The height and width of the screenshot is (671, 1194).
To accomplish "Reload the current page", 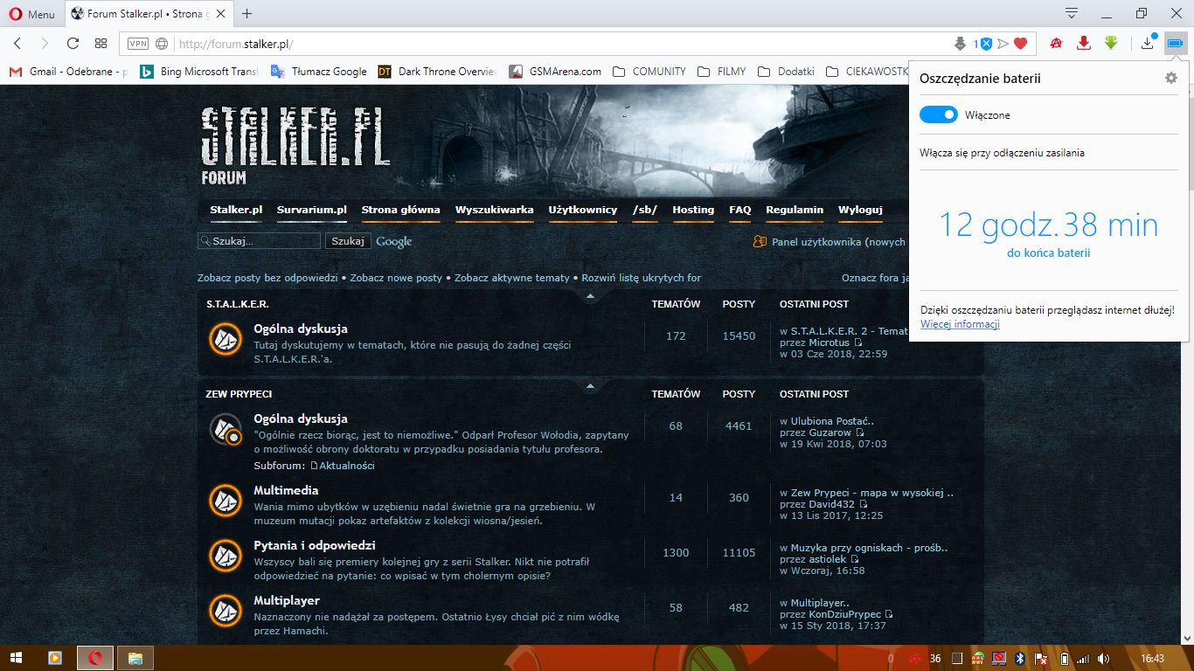I will (73, 43).
